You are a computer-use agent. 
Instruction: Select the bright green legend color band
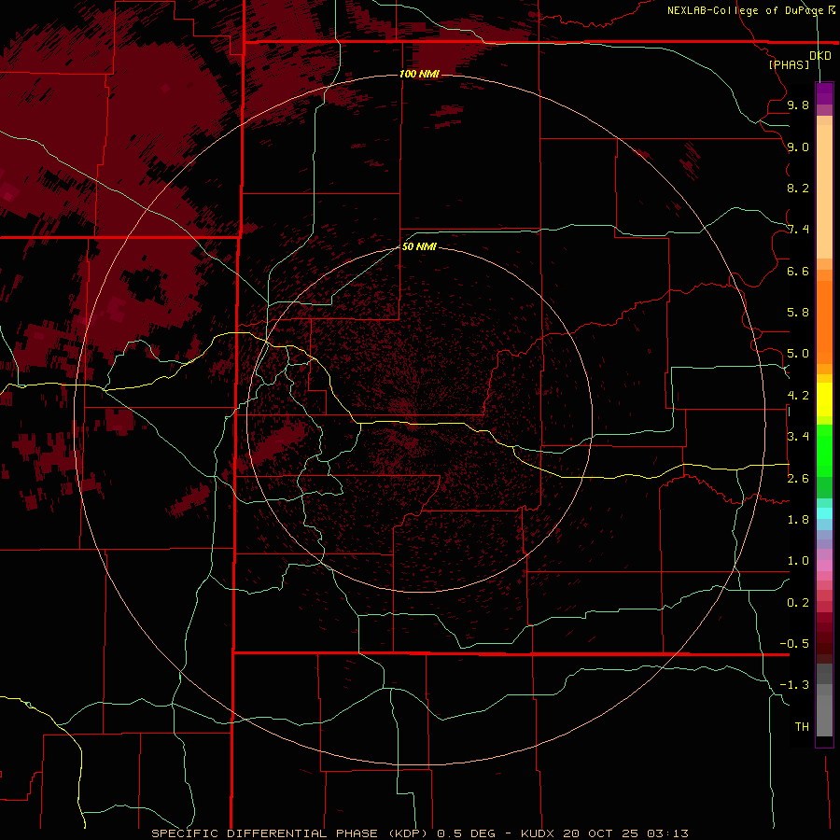click(824, 450)
